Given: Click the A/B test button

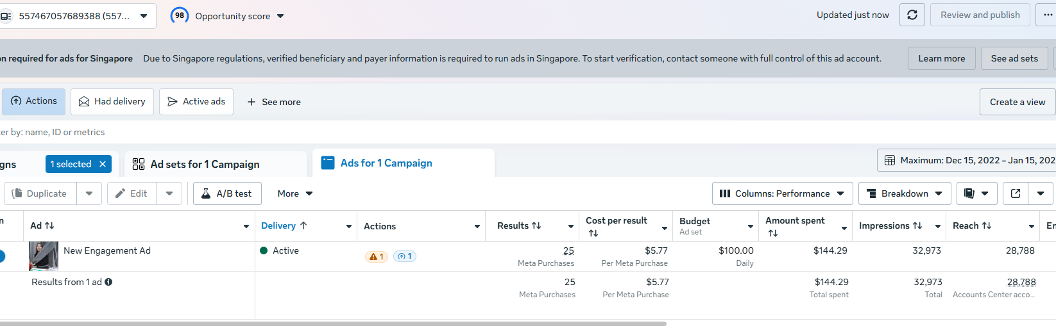Looking at the screenshot, I should [227, 193].
